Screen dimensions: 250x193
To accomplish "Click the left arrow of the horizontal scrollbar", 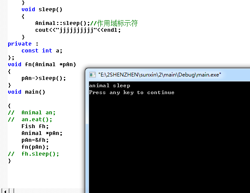I will point(5,191).
